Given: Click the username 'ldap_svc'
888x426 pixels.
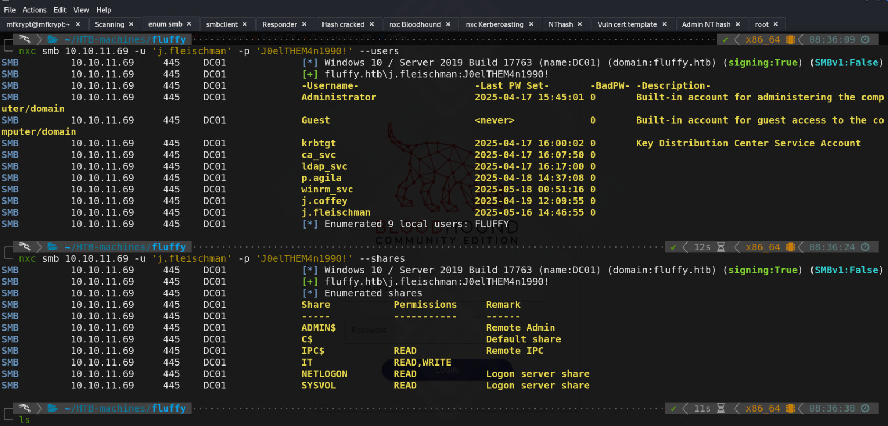Looking at the screenshot, I should [x=324, y=166].
